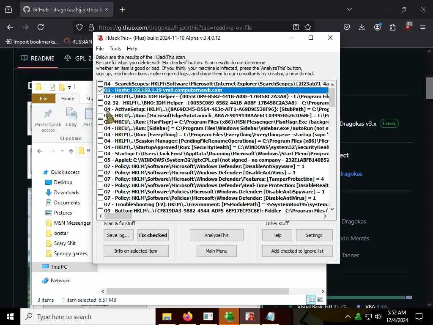Open Pocket save icon
Image resolution: width=433 pixels, height=325 pixels.
[x=347, y=27]
